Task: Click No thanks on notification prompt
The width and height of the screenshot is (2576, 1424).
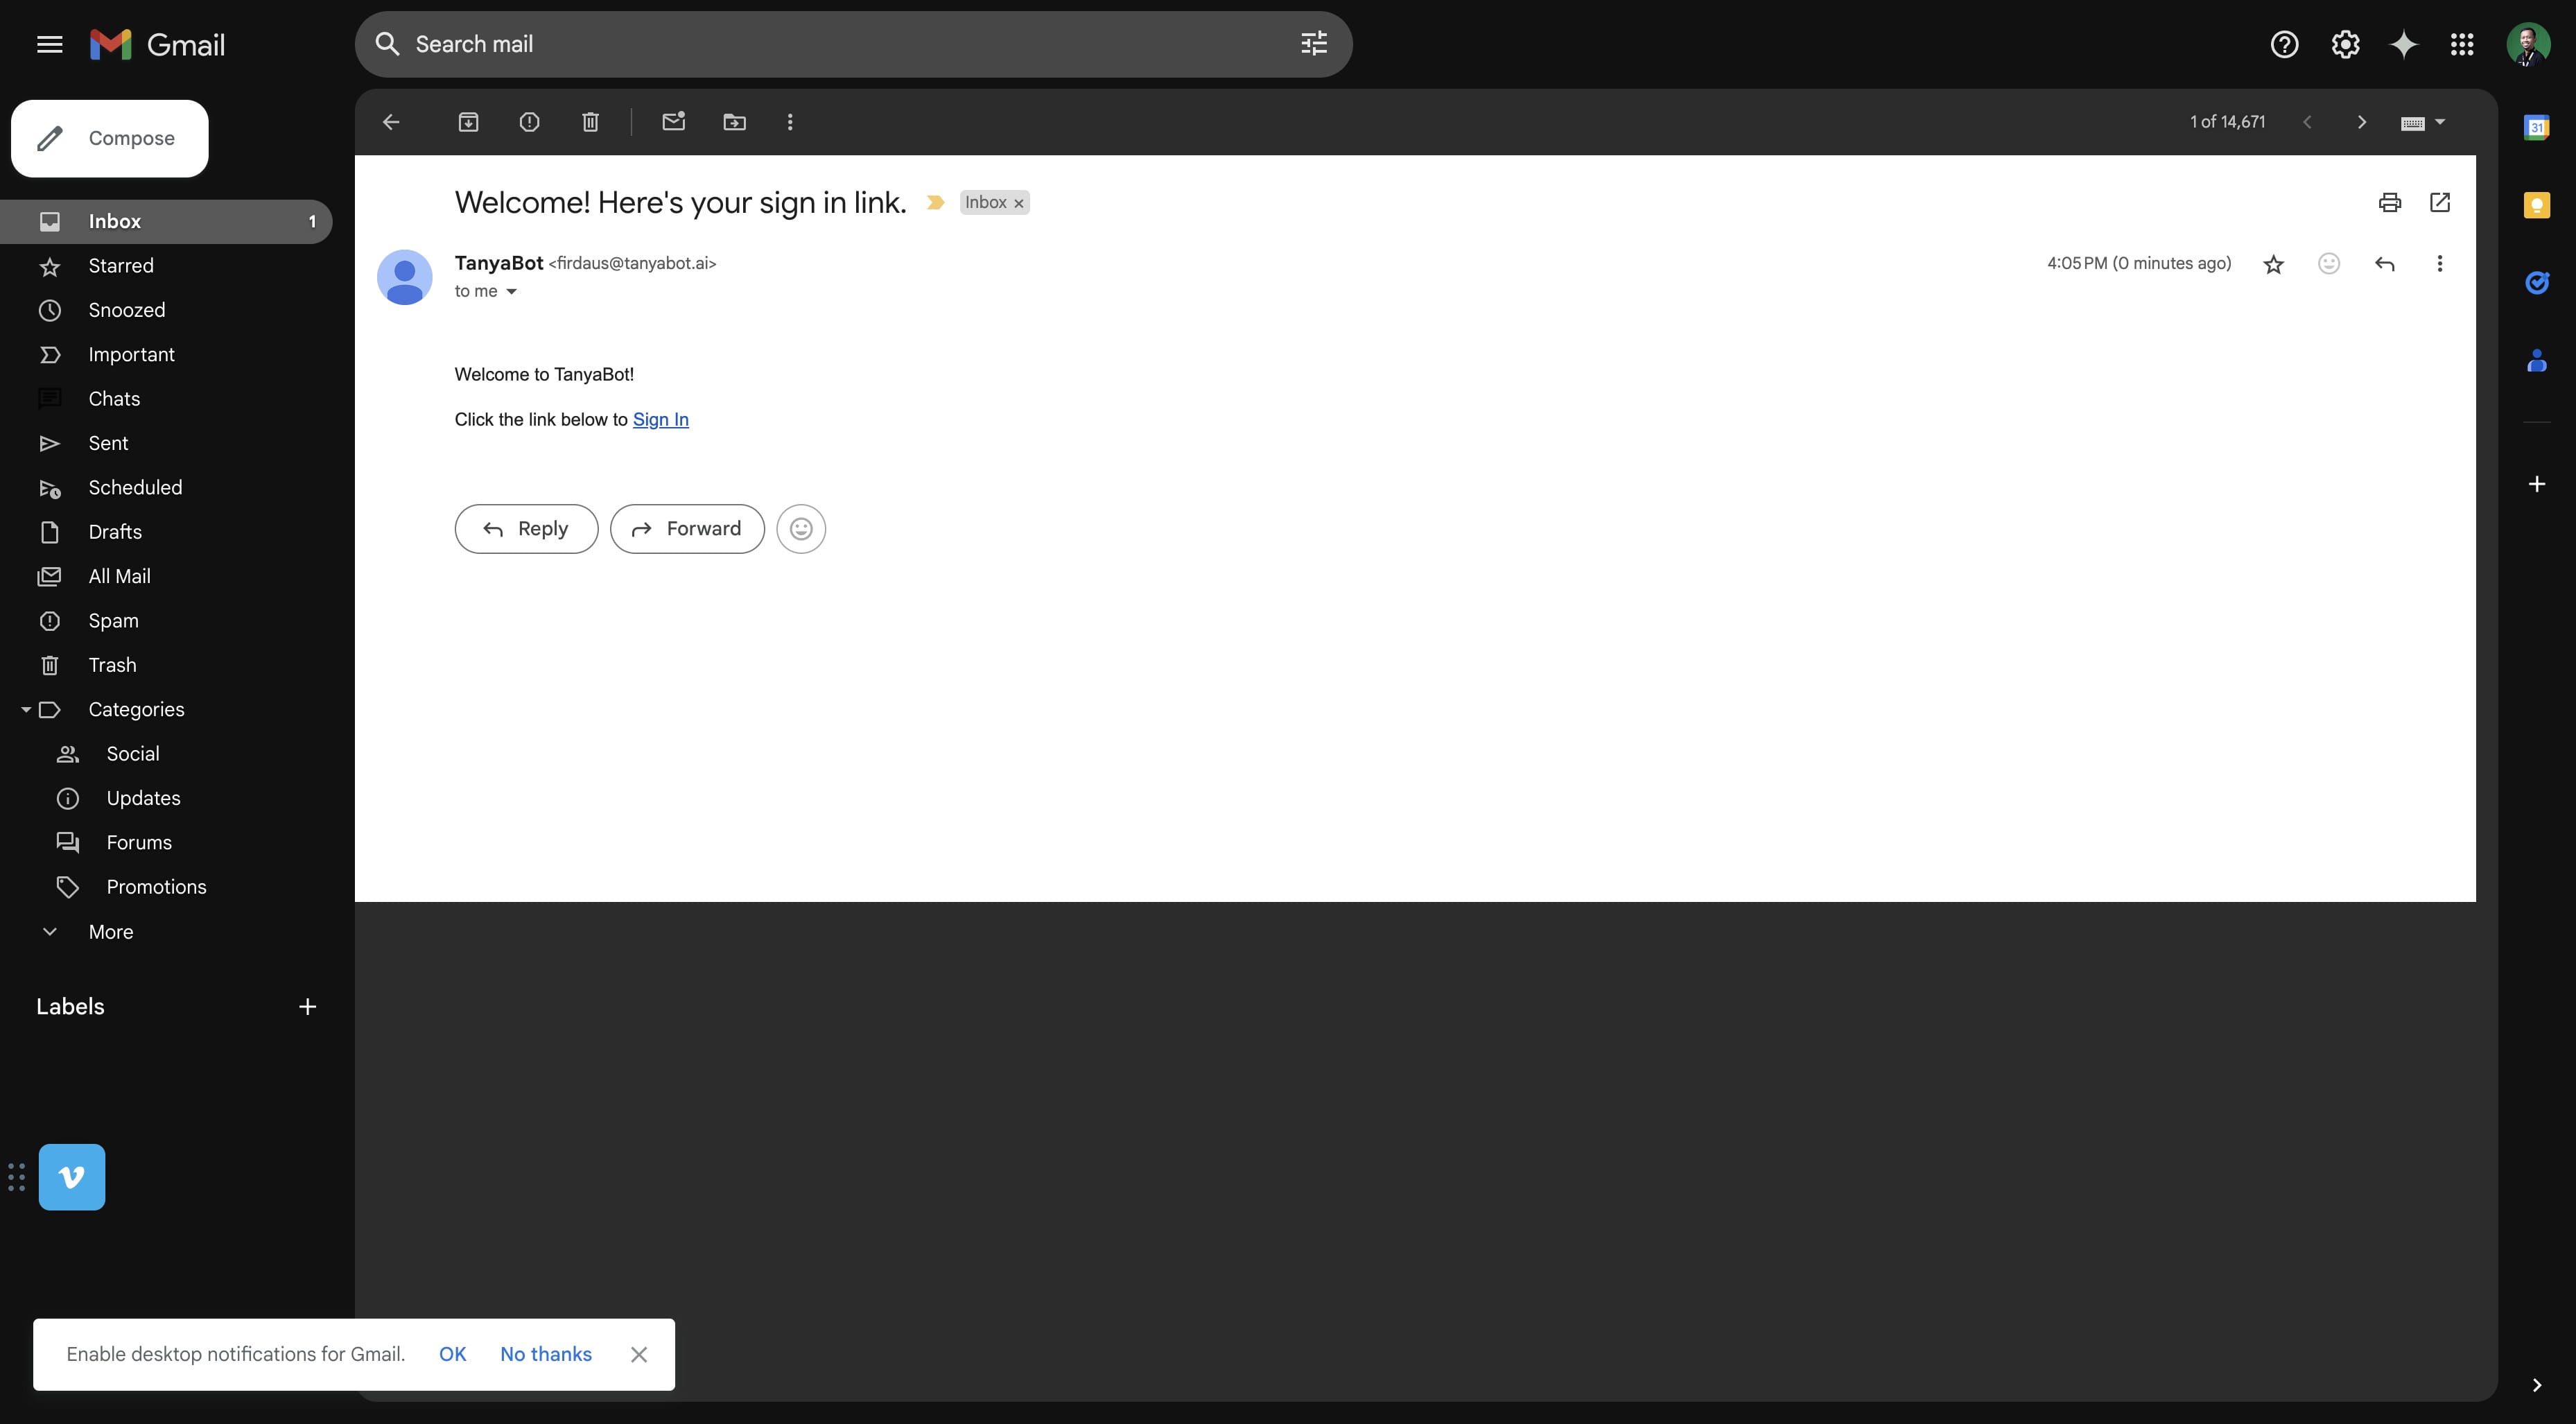Action: click(x=546, y=1354)
